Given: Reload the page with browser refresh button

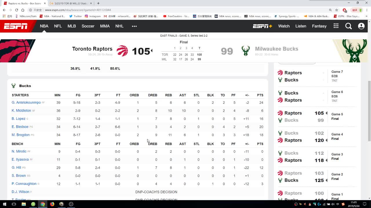Looking at the screenshot, I should [x=17, y=10].
